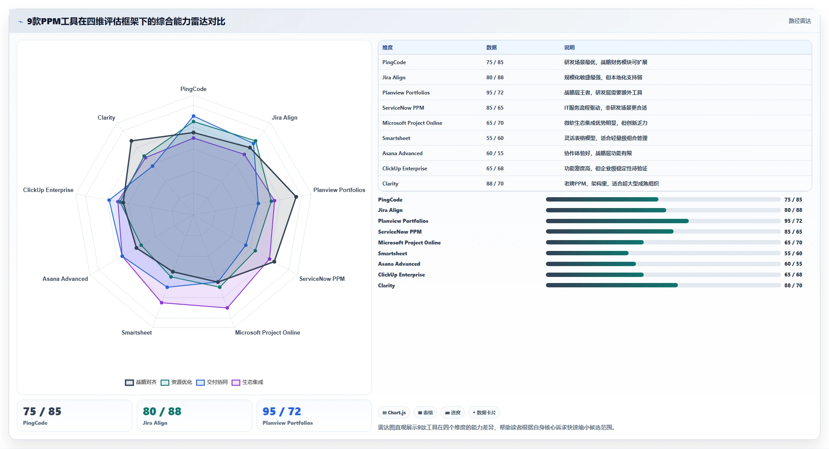Select the 表格 tag chip
829x449 pixels.
pos(425,413)
